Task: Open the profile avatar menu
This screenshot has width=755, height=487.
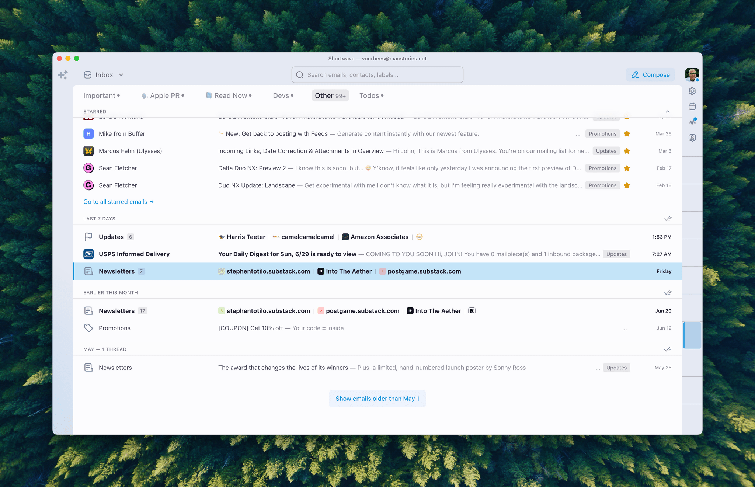Action: click(x=692, y=75)
